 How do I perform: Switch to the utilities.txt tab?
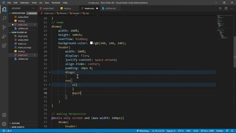coord(111,8)
